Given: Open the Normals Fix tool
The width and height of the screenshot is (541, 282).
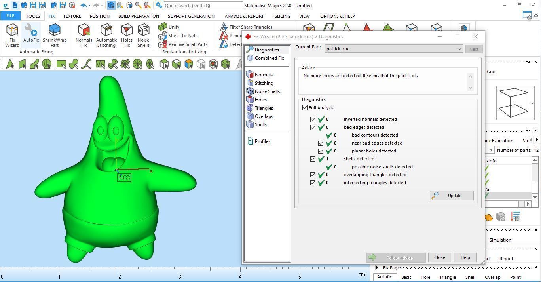Looking at the screenshot, I should (x=84, y=35).
